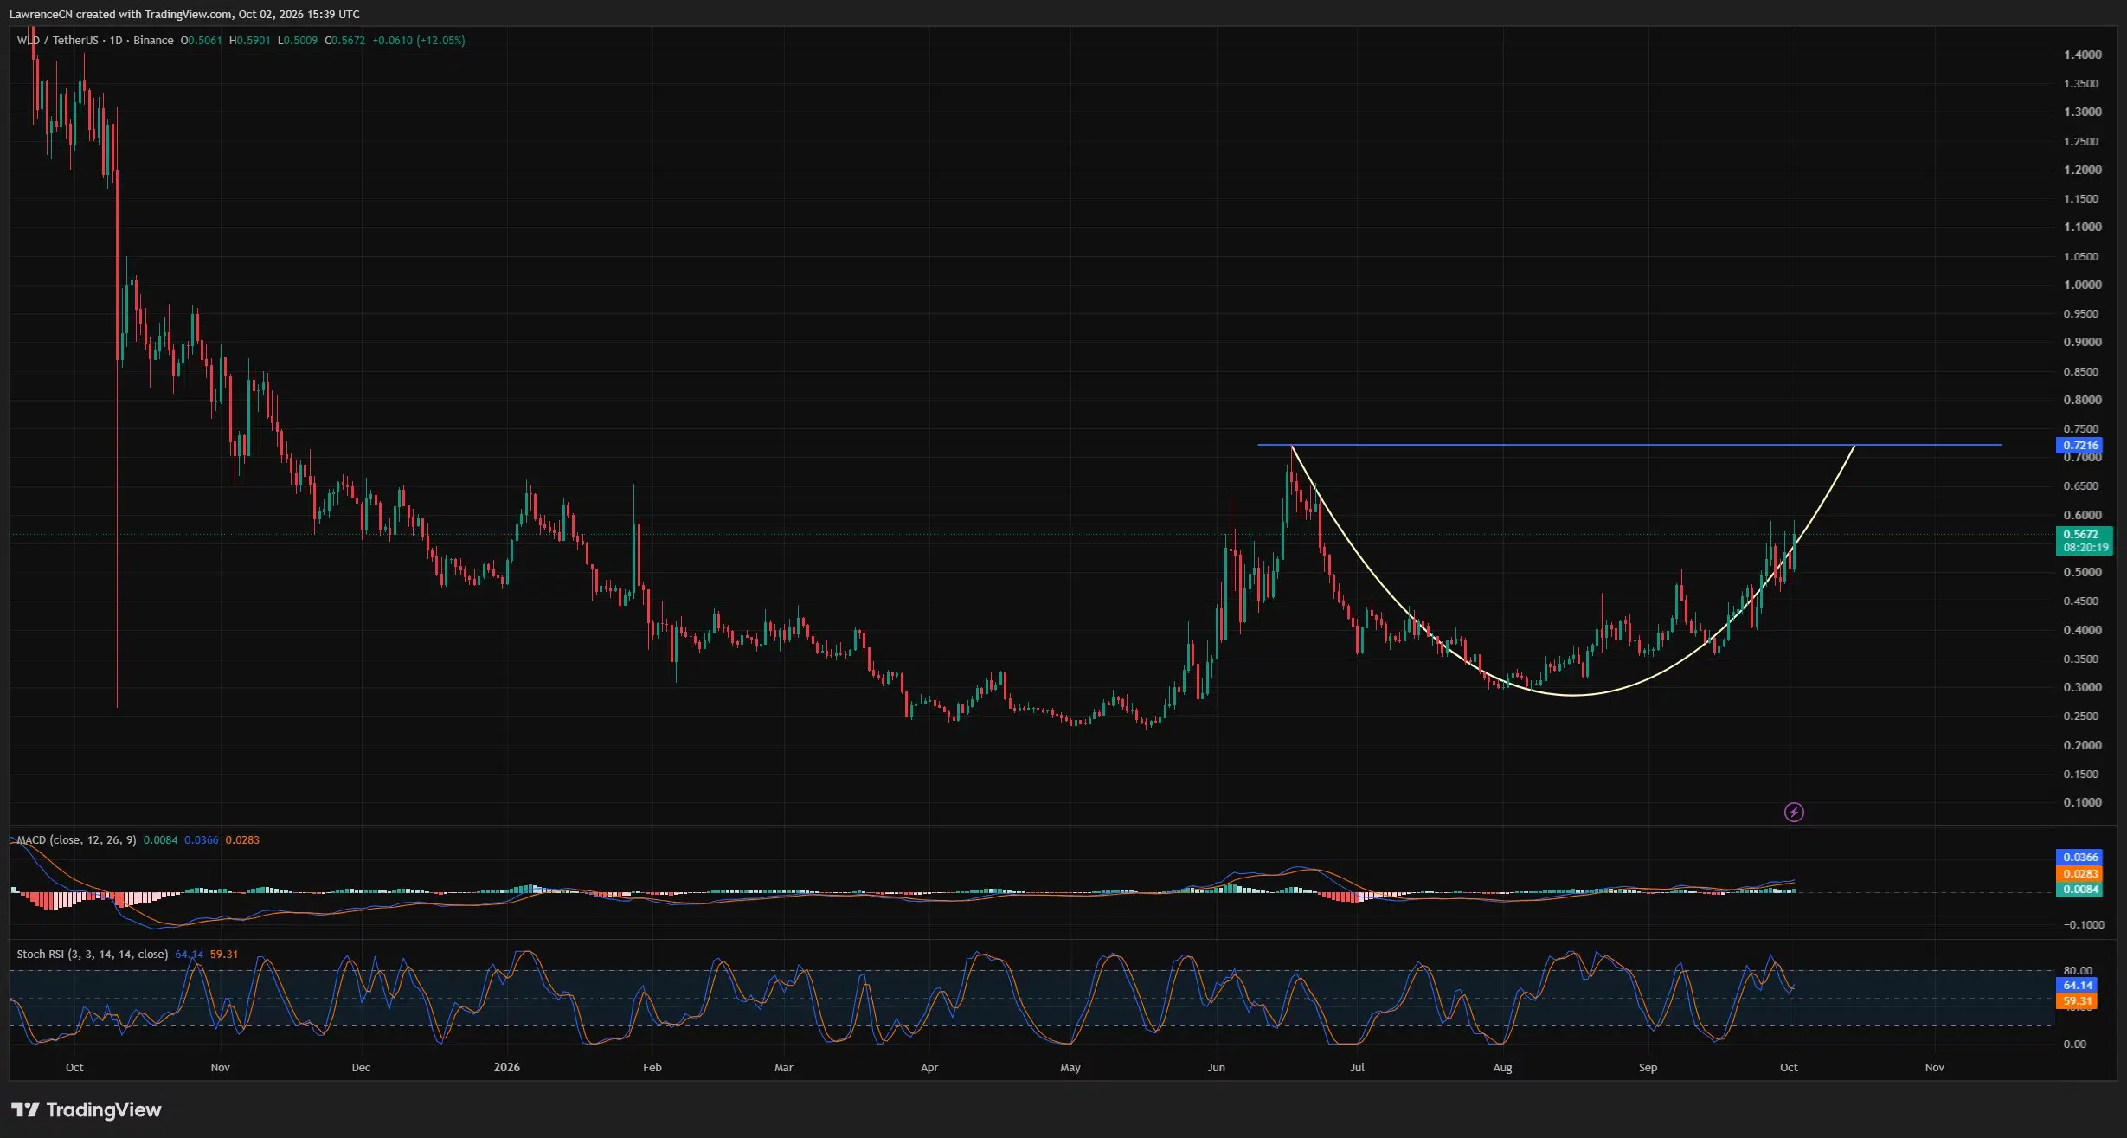Click the blue 64.14 Stoch RSI axis label
This screenshot has height=1138, width=2127.
click(2076, 985)
